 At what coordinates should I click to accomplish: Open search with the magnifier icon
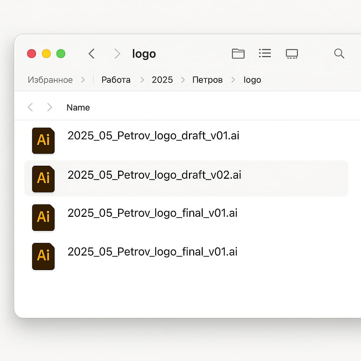pos(339,54)
